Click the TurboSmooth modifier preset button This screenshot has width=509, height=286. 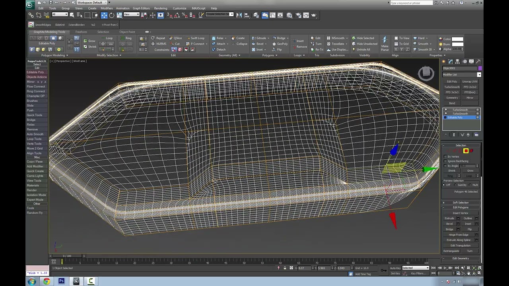(452, 87)
